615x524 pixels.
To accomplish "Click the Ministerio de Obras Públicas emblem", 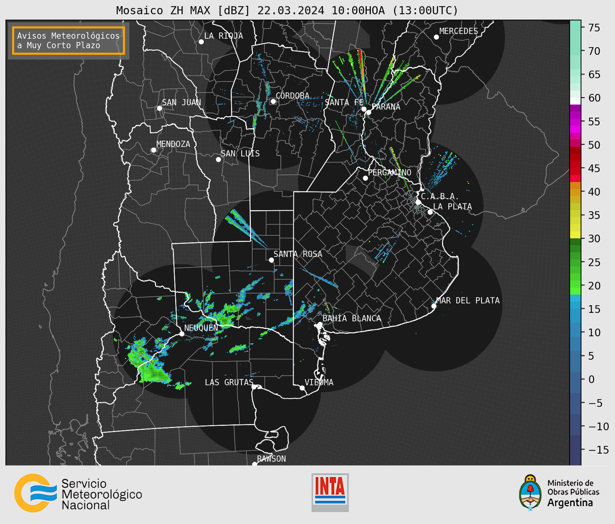I will click(530, 492).
